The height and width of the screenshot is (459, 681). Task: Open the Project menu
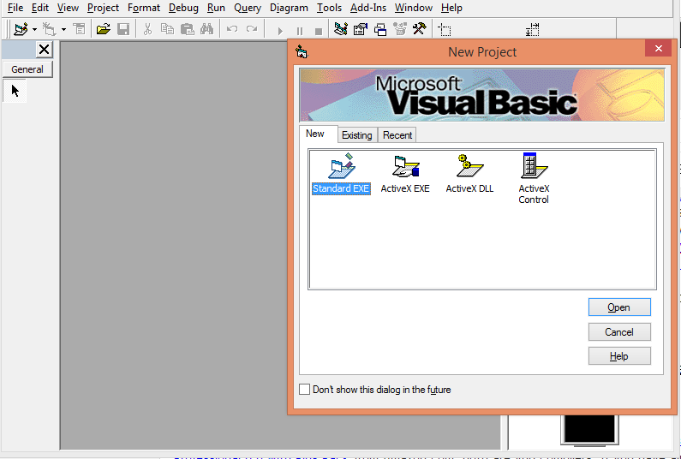click(x=103, y=8)
